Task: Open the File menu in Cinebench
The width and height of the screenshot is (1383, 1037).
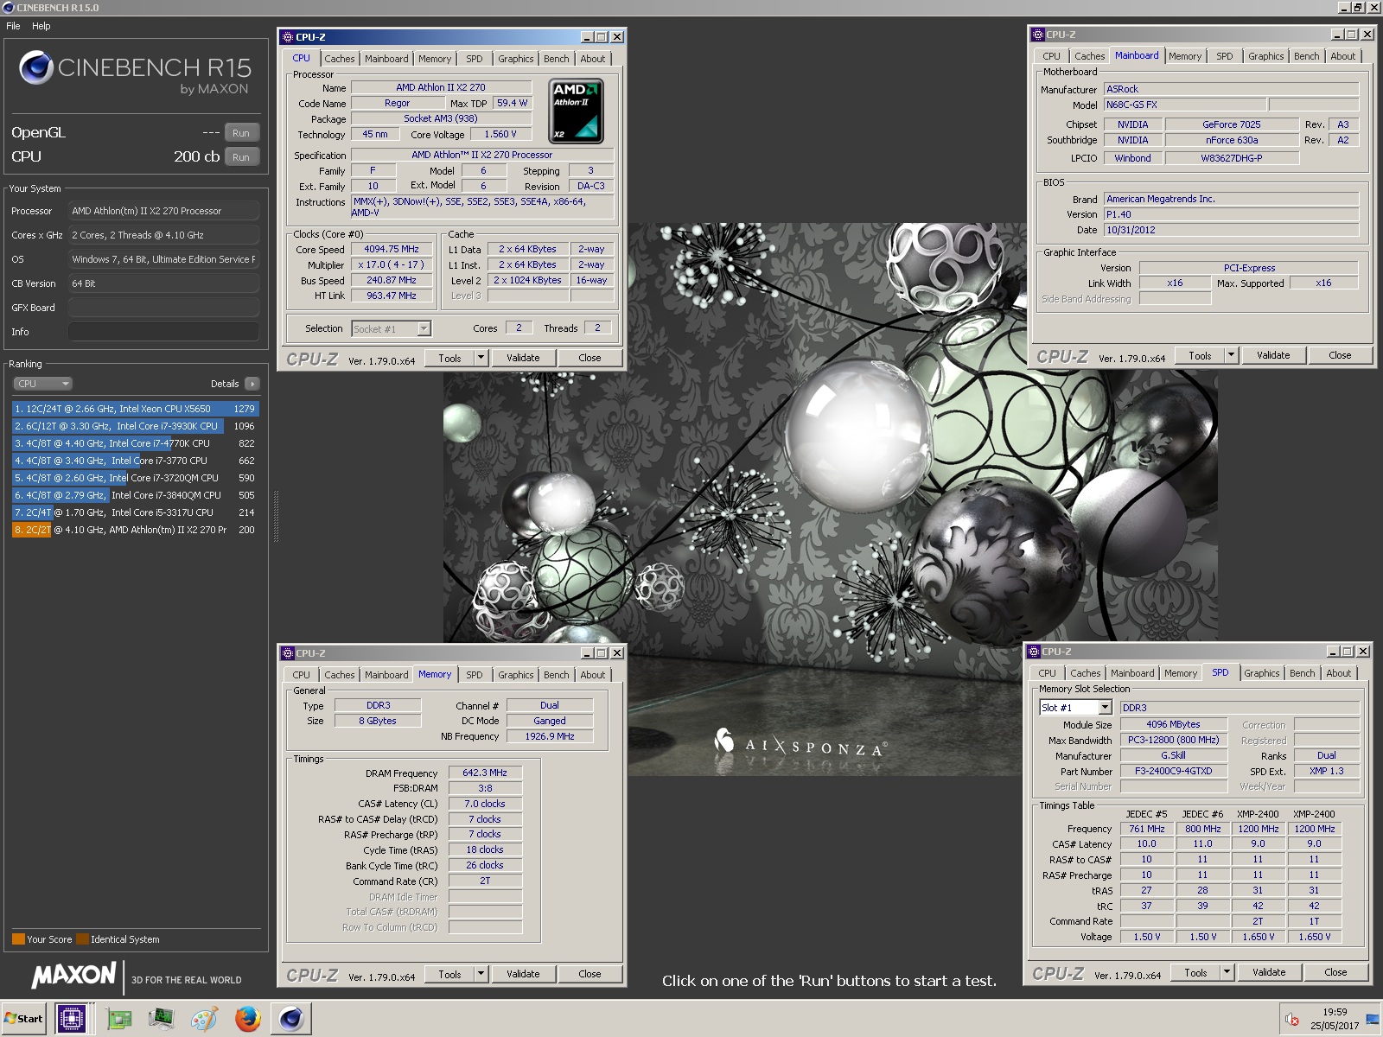Action: 13,26
